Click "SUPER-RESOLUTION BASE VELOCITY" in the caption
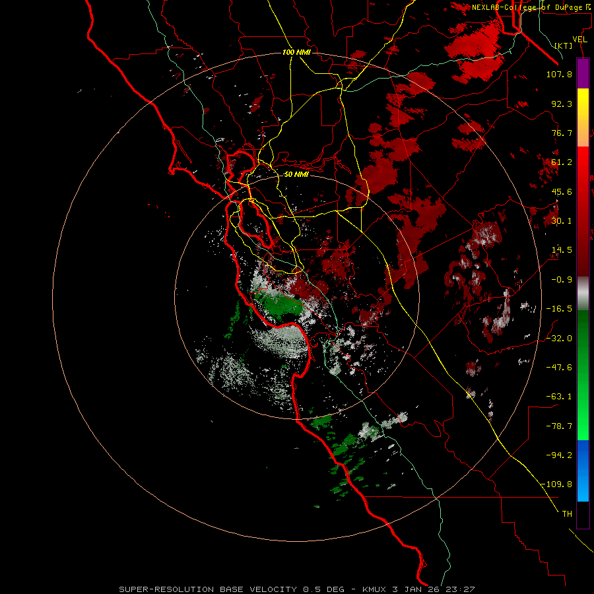The image size is (594, 594). (x=208, y=589)
